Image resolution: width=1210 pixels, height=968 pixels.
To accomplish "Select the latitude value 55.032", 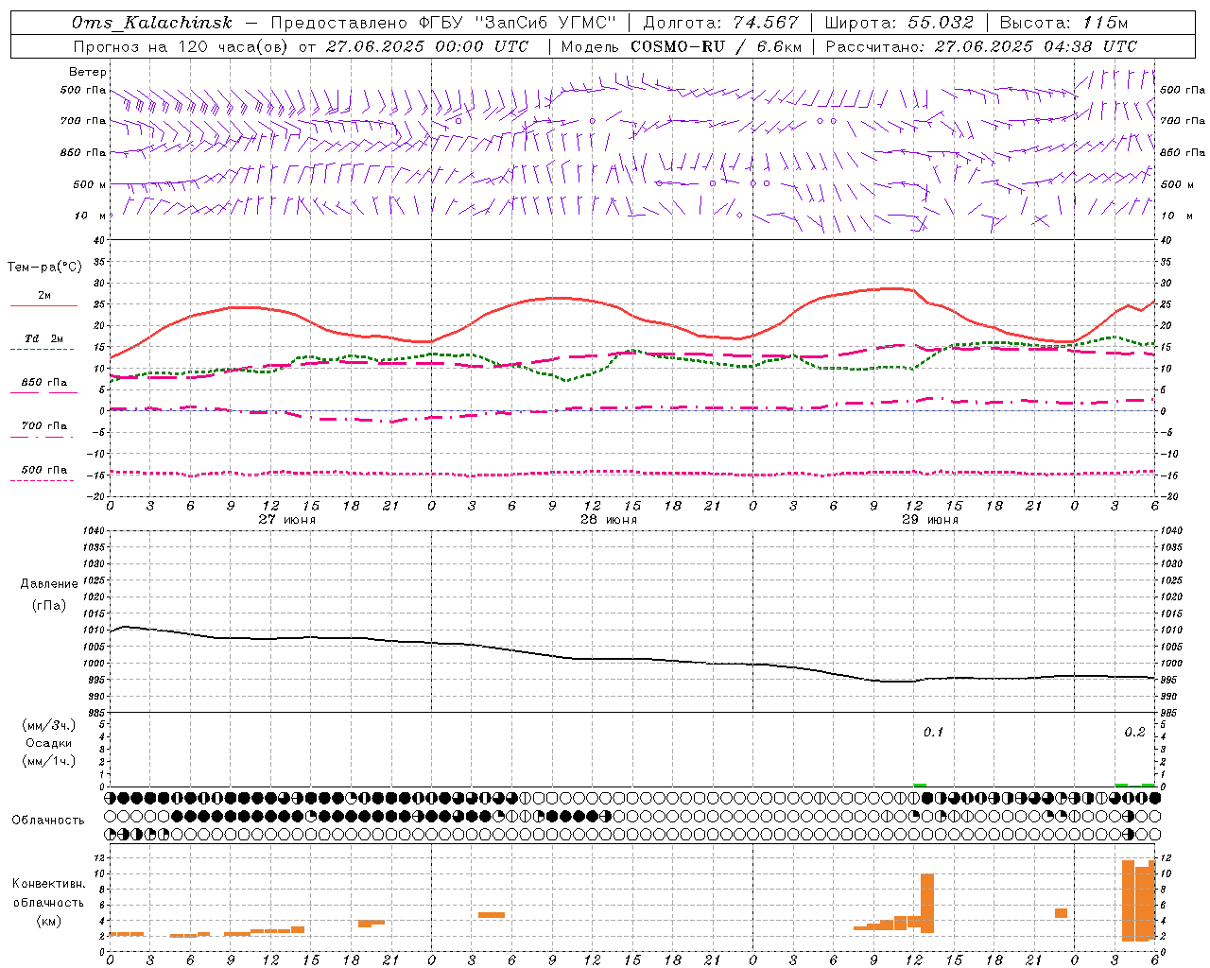I will tap(941, 23).
